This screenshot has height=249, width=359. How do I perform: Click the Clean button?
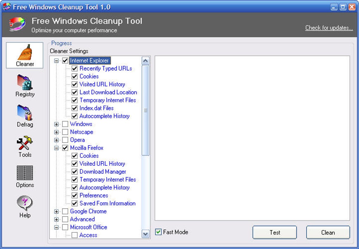click(x=328, y=232)
